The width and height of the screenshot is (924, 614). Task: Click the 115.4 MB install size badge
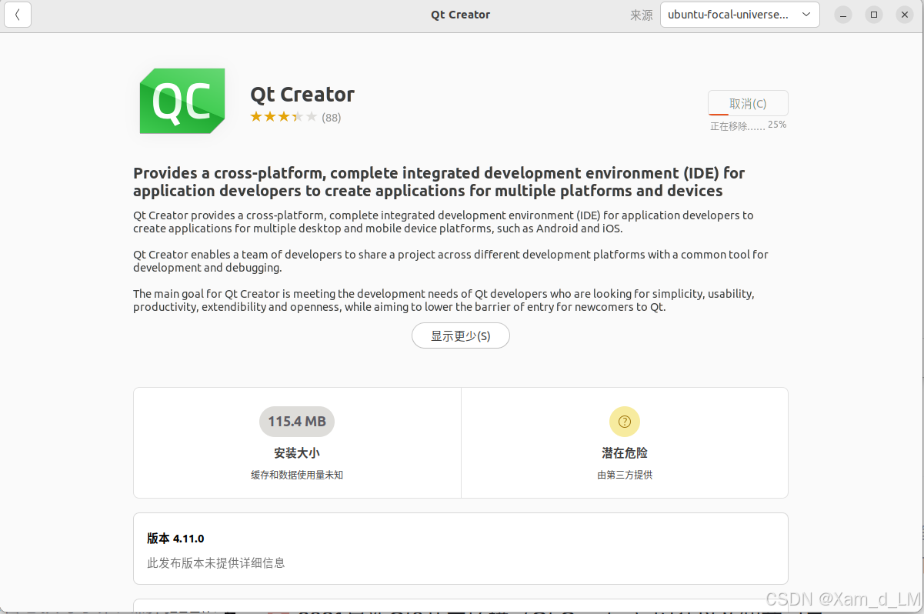tap(297, 422)
